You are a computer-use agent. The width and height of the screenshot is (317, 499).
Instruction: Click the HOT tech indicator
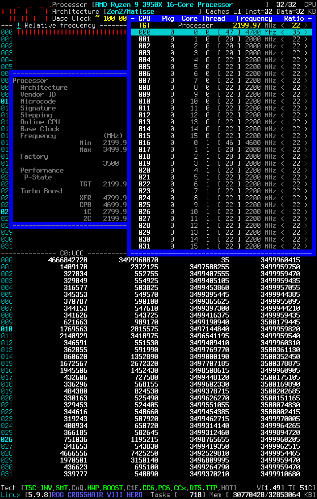pos(227,488)
